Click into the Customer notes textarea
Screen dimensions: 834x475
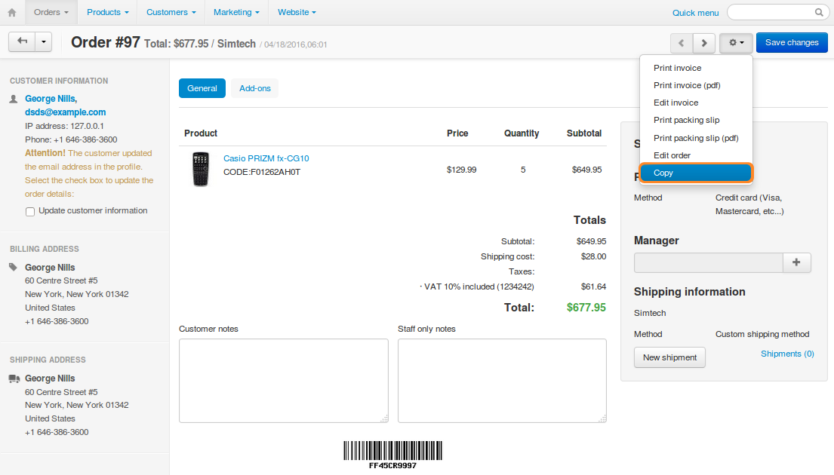coord(284,381)
